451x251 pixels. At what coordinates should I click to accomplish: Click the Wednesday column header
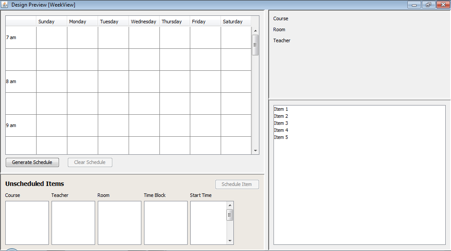click(x=144, y=22)
